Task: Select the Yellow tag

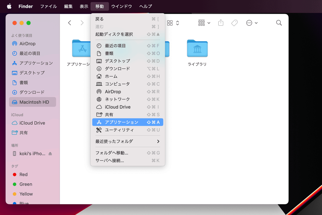Action: pyautogui.click(x=33, y=194)
